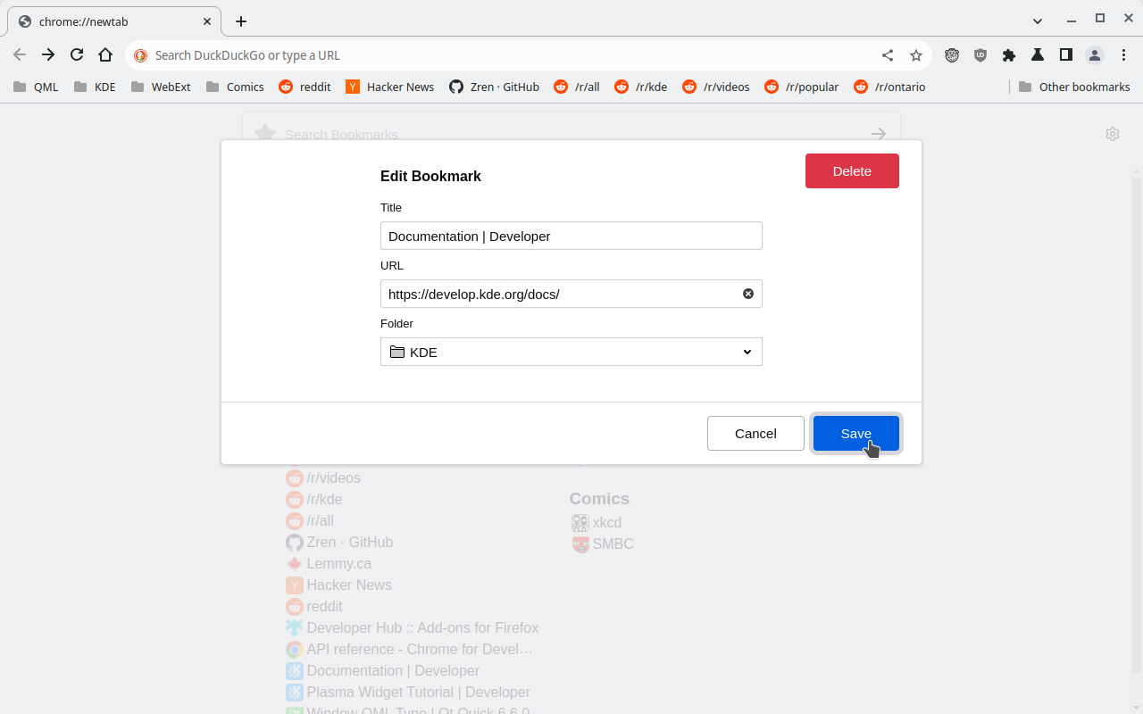1143x714 pixels.
Task: Open the home page via the home icon
Action: (x=105, y=54)
